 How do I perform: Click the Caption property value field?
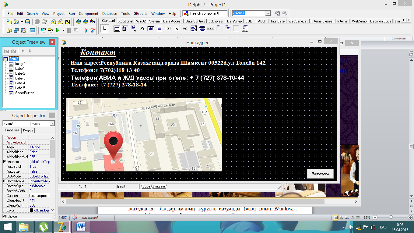(40, 196)
